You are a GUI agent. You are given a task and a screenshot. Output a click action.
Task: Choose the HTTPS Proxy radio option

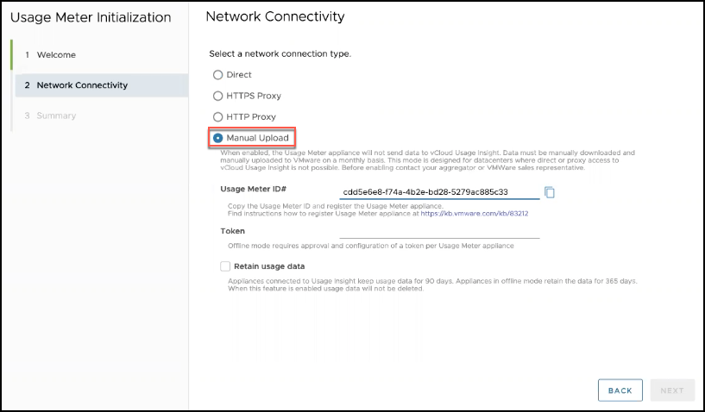[x=218, y=96]
